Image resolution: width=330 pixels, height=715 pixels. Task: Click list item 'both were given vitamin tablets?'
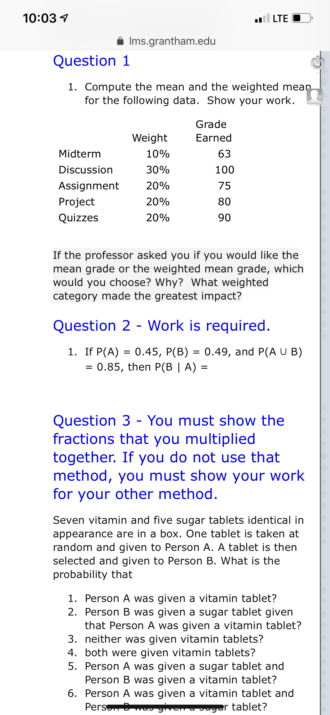click(x=170, y=652)
